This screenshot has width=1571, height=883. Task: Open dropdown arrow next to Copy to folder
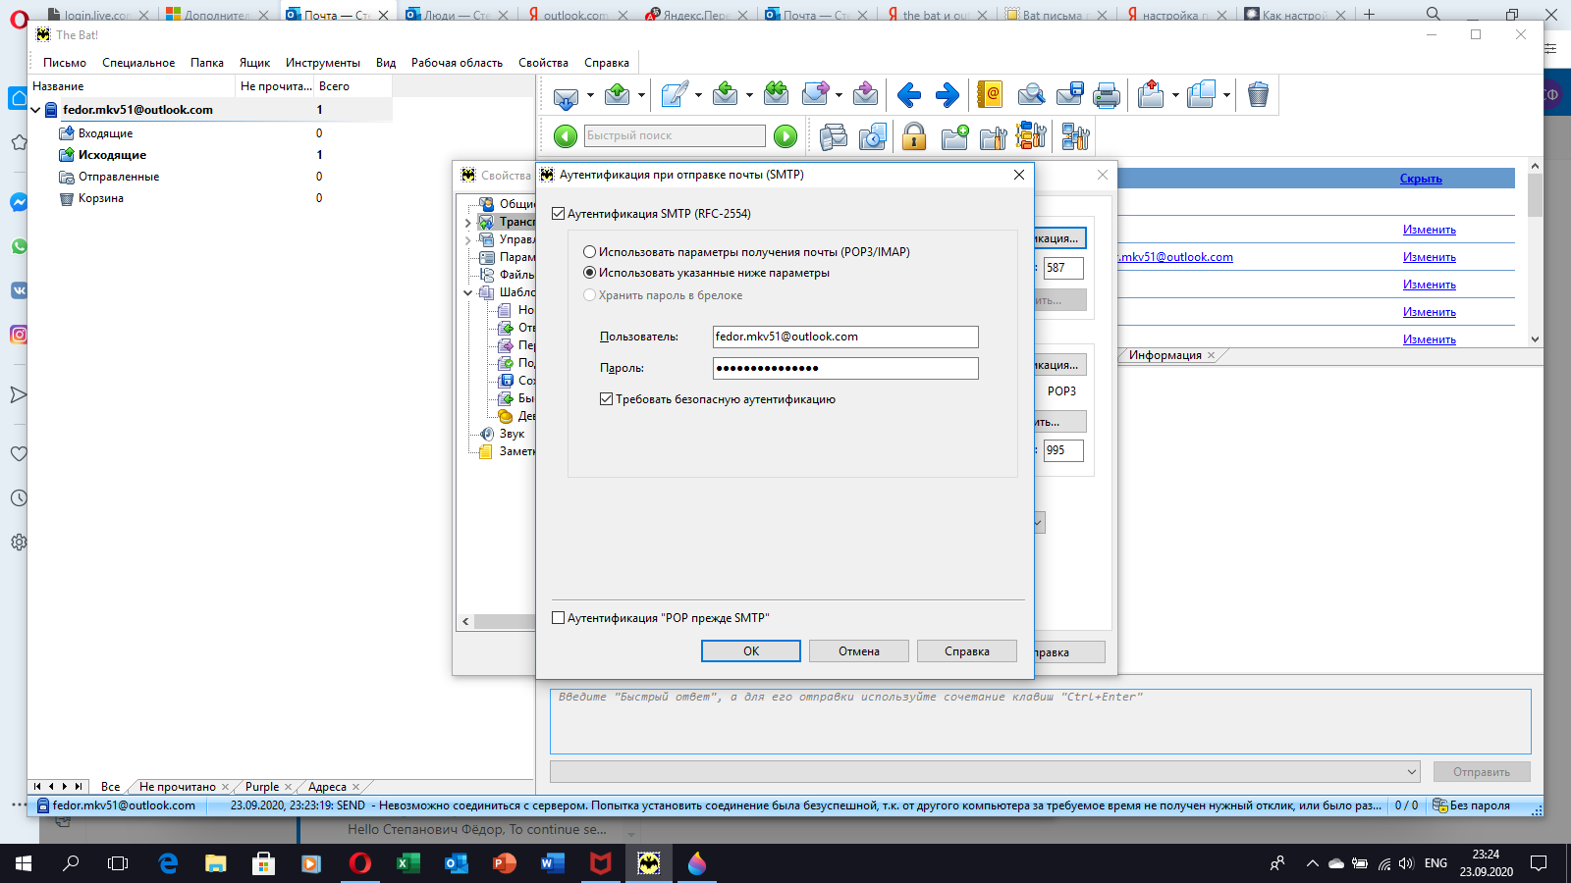1226,96
